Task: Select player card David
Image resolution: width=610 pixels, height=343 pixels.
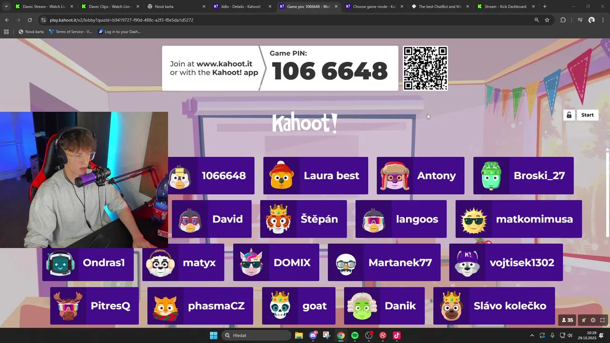Action: [212, 219]
